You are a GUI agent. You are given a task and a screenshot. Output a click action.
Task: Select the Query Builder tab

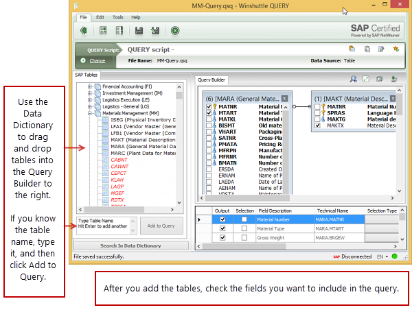click(x=211, y=80)
